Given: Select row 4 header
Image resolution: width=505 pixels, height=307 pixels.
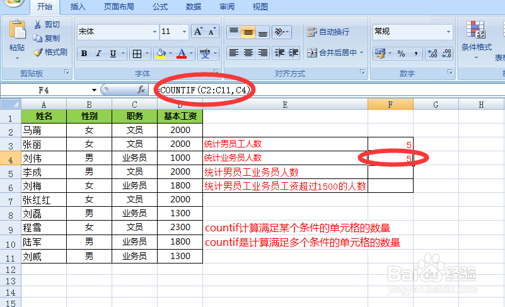Looking at the screenshot, I should click(11, 159).
